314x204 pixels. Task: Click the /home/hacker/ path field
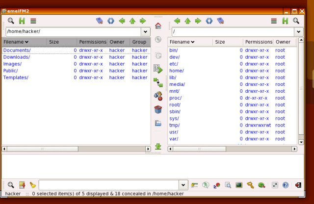(74, 32)
